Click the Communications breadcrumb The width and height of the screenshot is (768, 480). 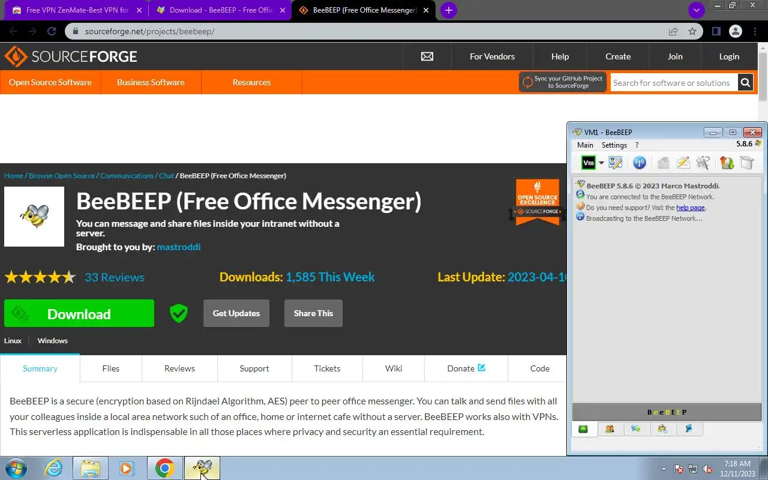coord(127,176)
